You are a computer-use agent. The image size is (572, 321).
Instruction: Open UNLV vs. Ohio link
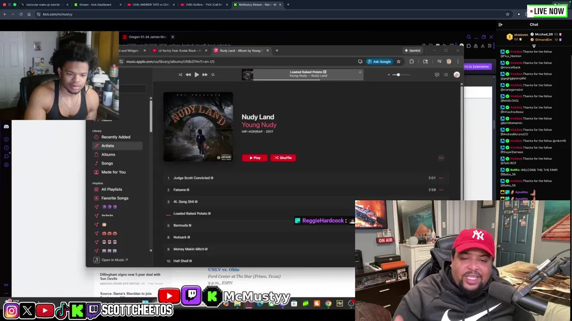click(223, 269)
